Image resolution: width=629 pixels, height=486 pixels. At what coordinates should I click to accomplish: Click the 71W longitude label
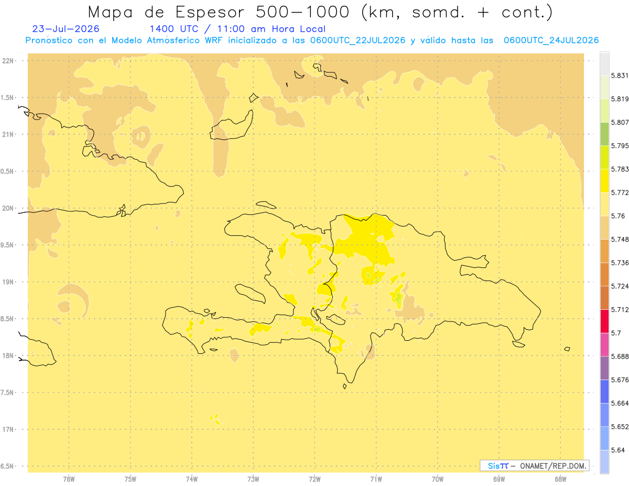point(376,479)
